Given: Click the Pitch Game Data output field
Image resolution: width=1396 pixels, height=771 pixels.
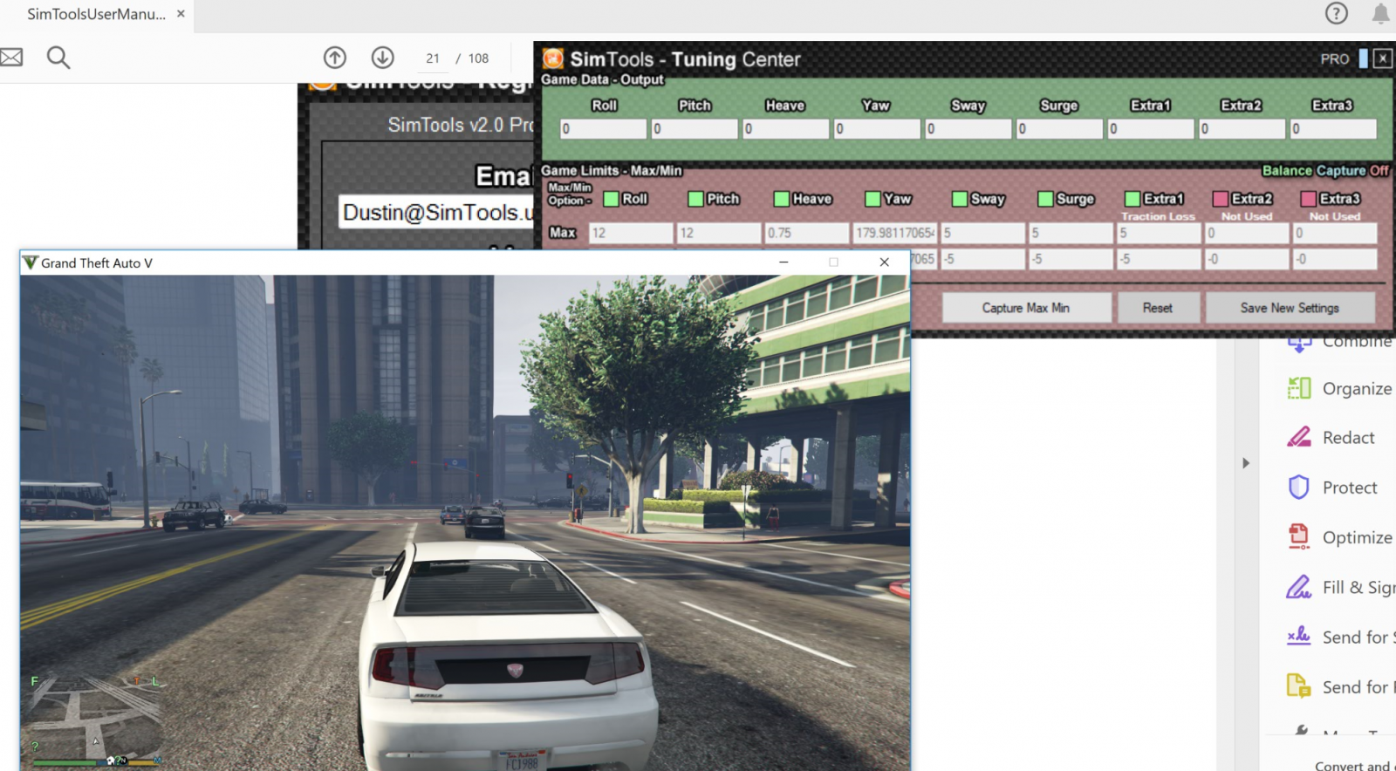Looking at the screenshot, I should pos(695,129).
